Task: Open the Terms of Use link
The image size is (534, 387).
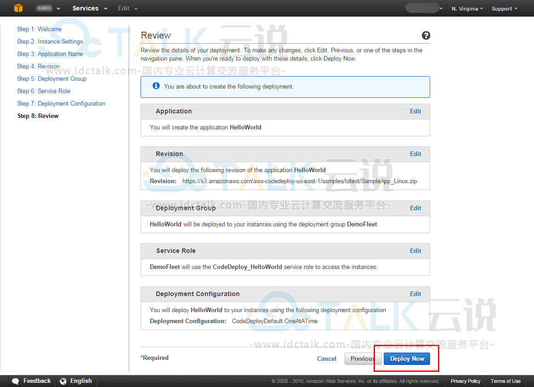Action: (506, 381)
